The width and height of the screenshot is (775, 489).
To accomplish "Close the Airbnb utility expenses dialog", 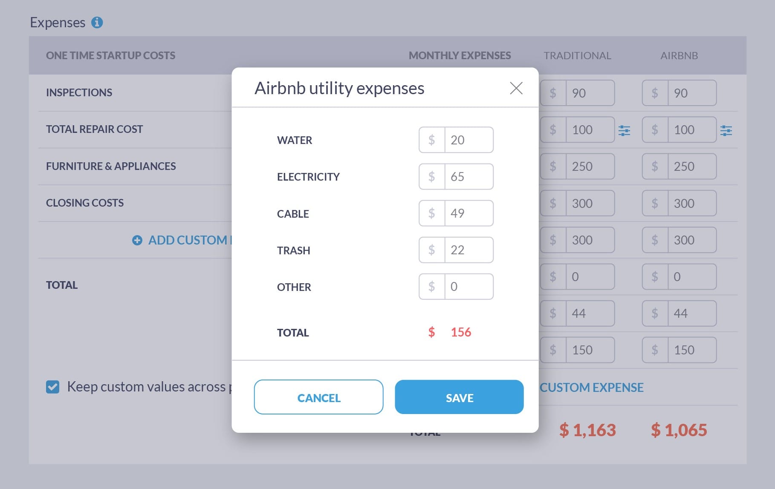I will coord(516,88).
